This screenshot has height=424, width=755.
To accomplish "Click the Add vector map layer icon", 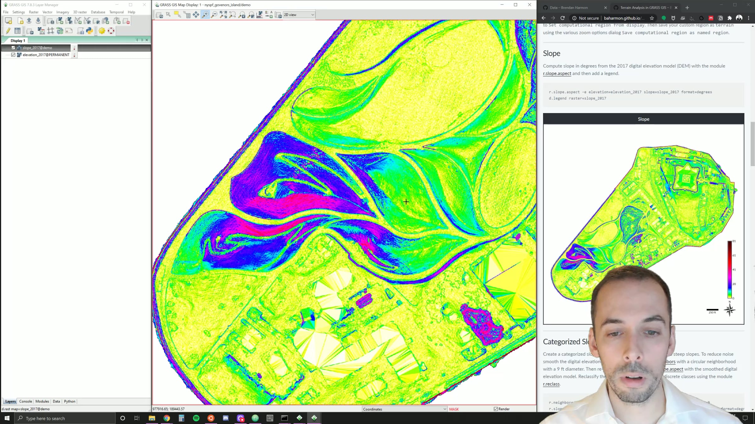I will click(78, 21).
